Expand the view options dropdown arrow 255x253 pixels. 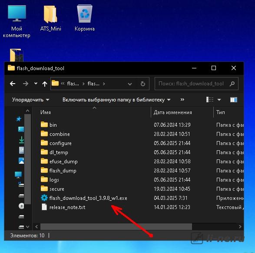[219, 100]
